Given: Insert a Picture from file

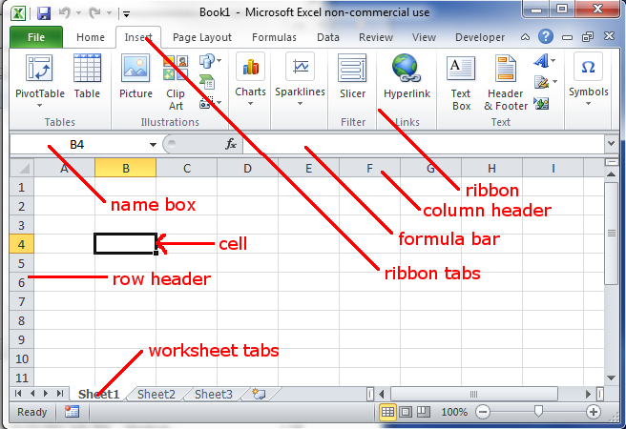Looking at the screenshot, I should coord(136,76).
